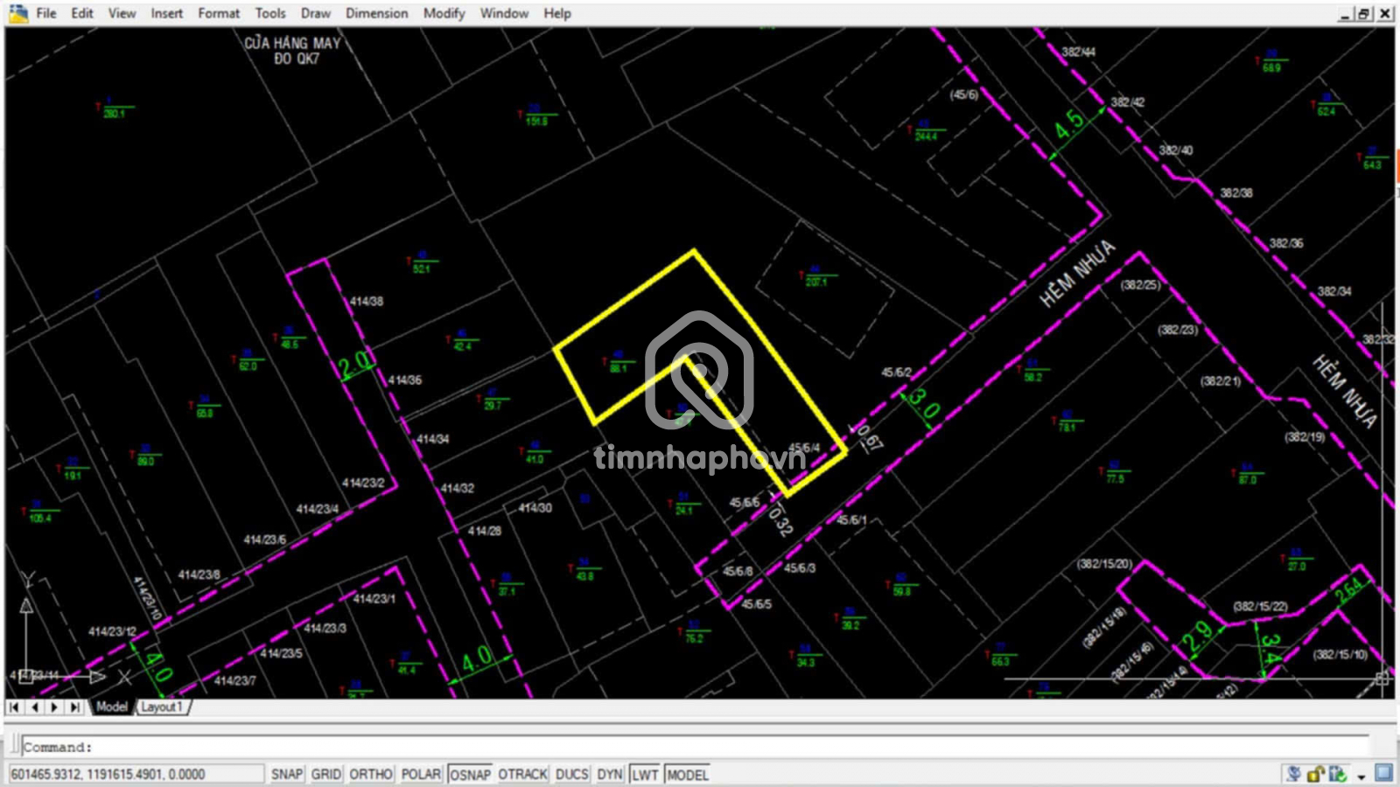Image resolution: width=1400 pixels, height=787 pixels.
Task: Select the '382/40' address label
Action: 1176,150
